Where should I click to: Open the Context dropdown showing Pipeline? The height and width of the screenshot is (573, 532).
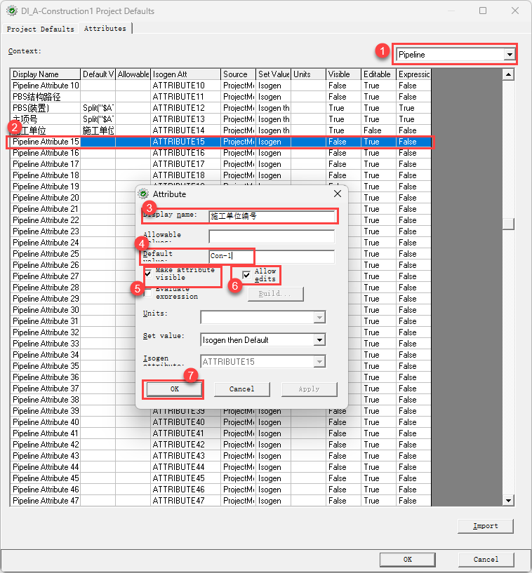coord(509,55)
